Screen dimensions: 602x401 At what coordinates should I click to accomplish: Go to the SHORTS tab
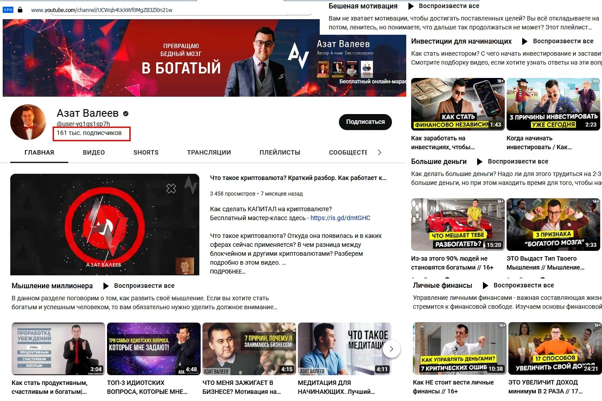(x=146, y=152)
